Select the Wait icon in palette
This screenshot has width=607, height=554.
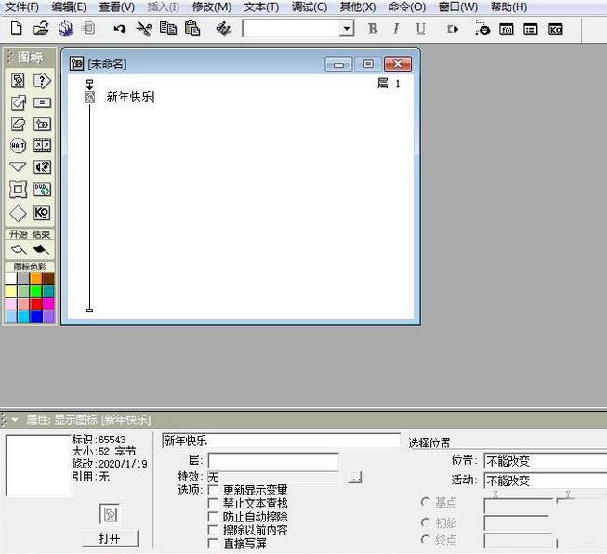coord(18,146)
